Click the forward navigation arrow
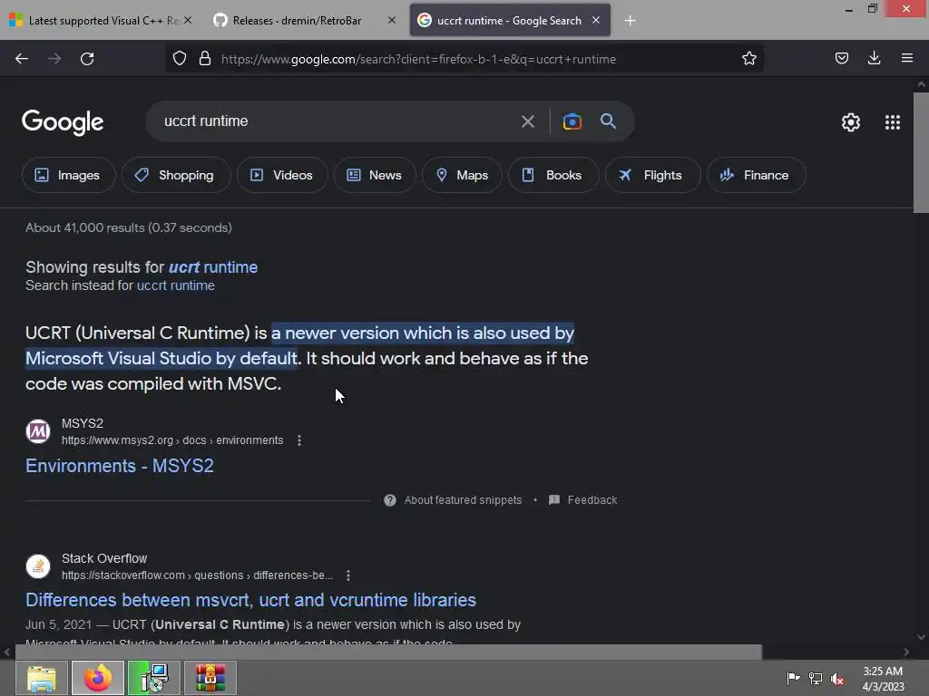The height and width of the screenshot is (696, 929). click(x=54, y=59)
